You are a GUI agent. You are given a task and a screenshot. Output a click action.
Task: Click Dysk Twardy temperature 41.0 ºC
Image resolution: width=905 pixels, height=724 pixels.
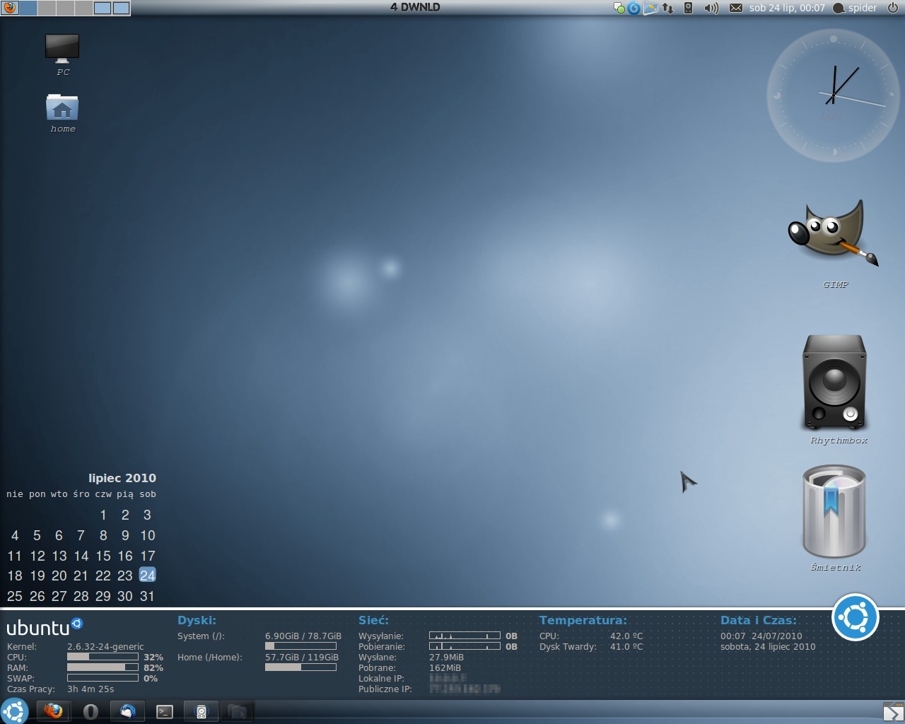626,646
